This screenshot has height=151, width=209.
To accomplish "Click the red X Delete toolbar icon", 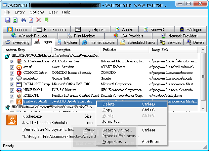I will [x=39, y=20].
